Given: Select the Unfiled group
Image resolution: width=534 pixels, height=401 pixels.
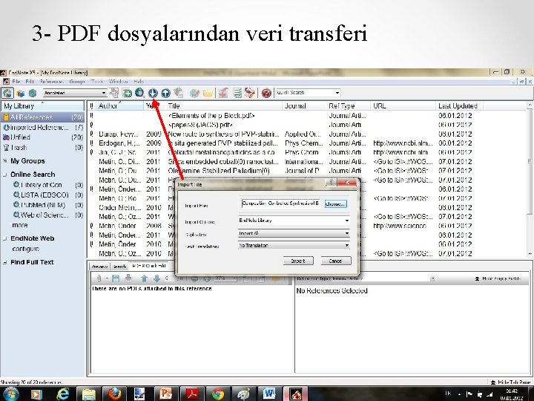Looking at the screenshot, I should click(x=43, y=137).
